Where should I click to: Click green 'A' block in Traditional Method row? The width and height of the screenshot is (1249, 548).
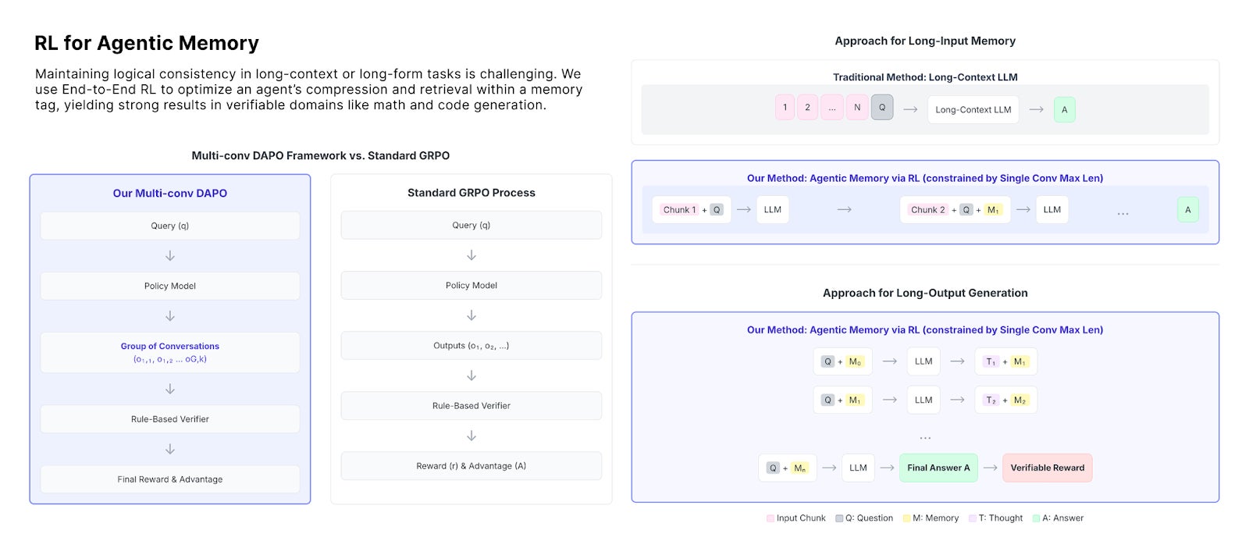[1064, 109]
